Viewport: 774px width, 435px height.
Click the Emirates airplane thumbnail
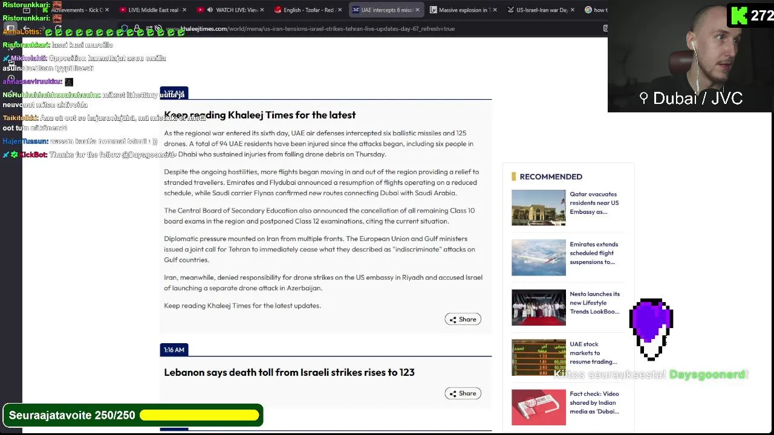tap(539, 257)
